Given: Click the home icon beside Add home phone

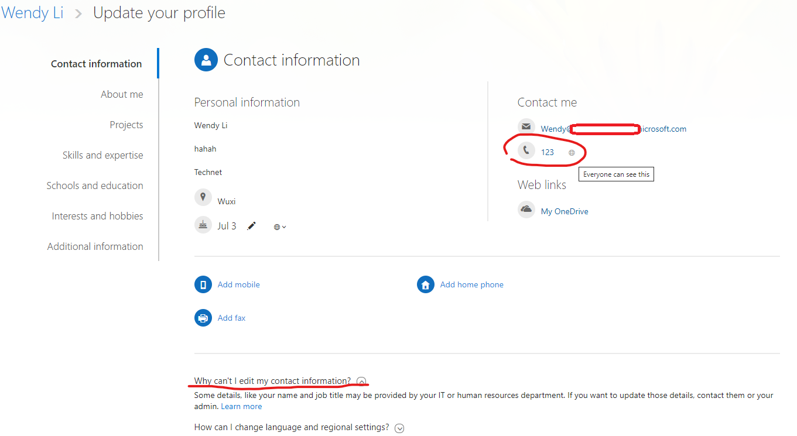Looking at the screenshot, I should click(425, 284).
